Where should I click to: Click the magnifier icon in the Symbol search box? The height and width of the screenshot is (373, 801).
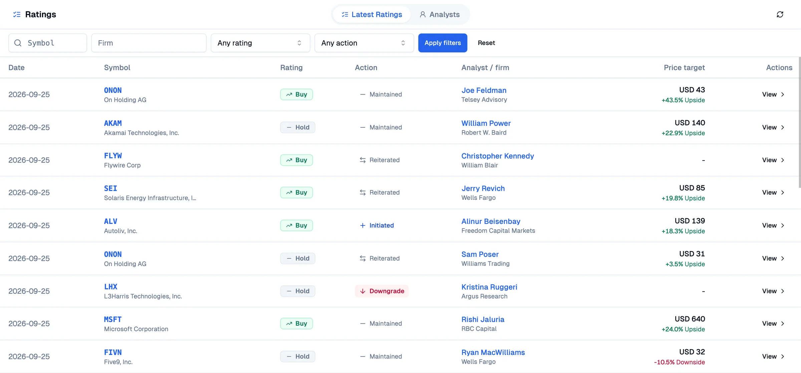(x=18, y=43)
